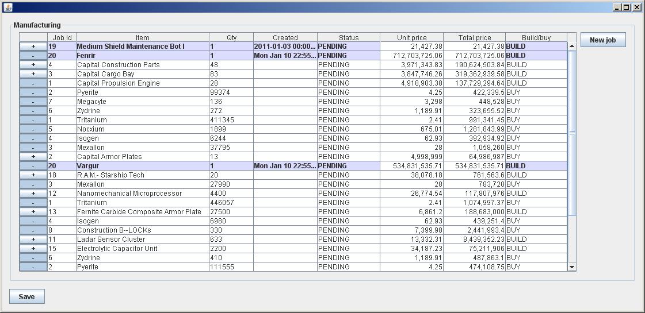Click the Save button
The height and width of the screenshot is (313, 645).
click(x=26, y=296)
